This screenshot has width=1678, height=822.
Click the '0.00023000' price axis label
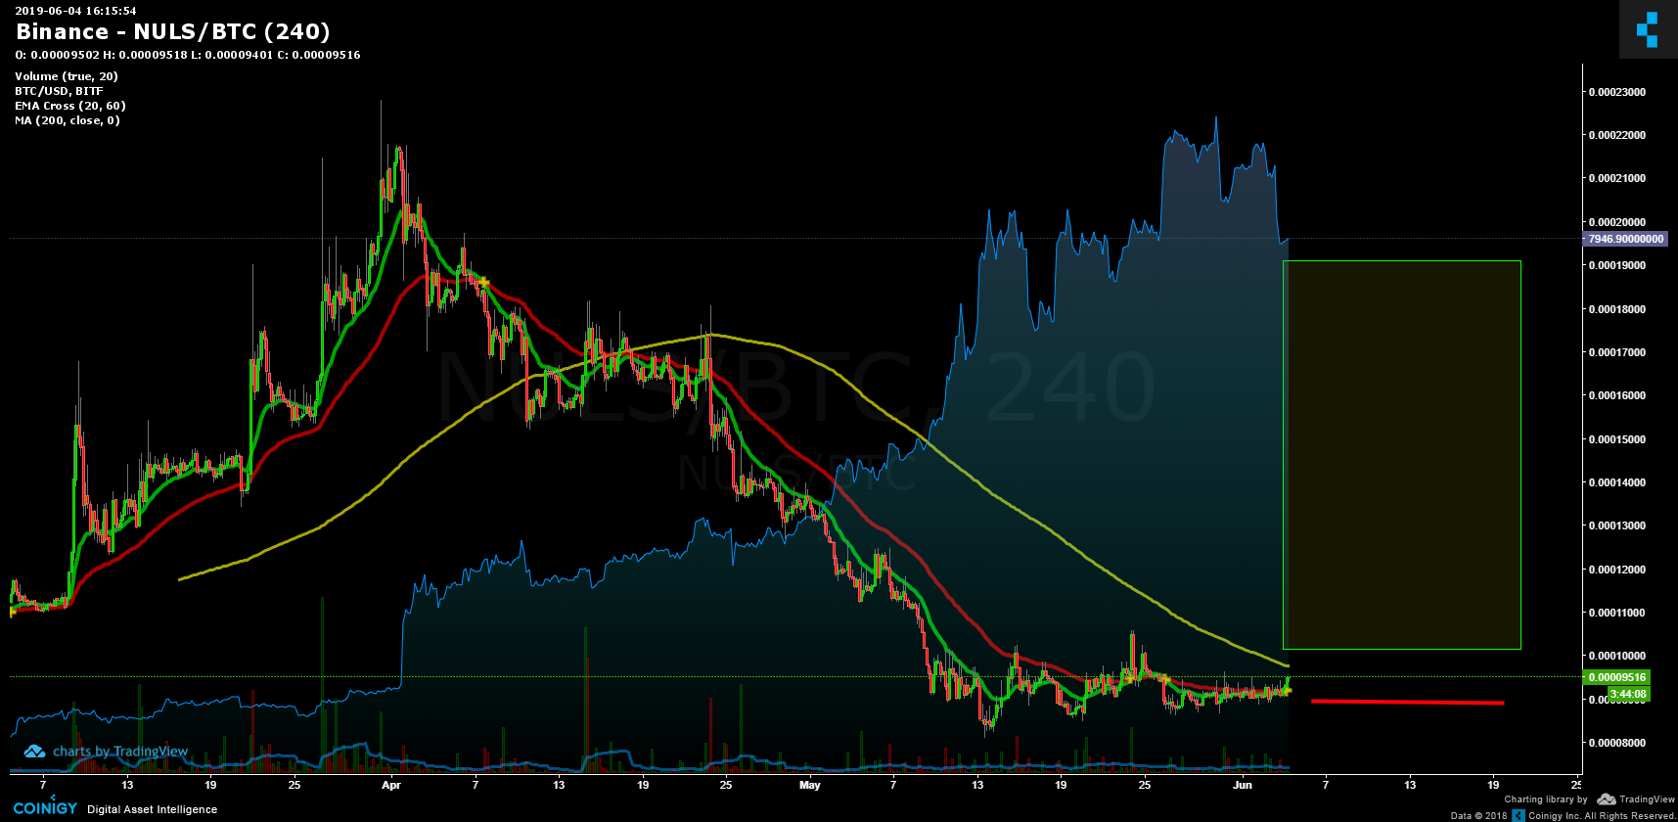1616,92
